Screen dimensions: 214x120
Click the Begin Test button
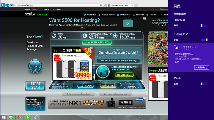click(124, 75)
